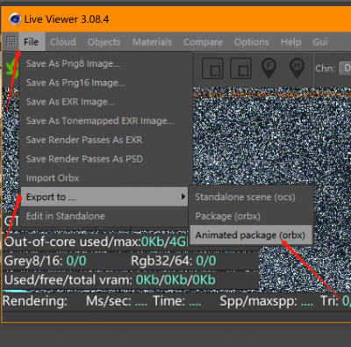Click the first render region icon
This screenshot has width=351, height=347.
coord(212,69)
